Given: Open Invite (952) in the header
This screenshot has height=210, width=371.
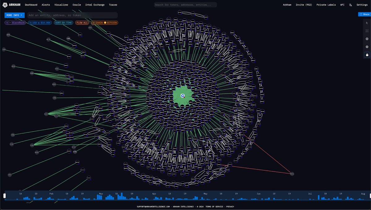Looking at the screenshot, I should 304,5.
